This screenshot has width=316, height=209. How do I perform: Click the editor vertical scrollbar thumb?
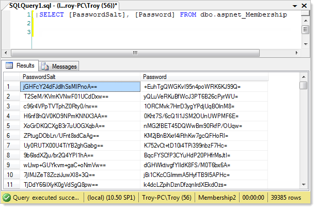[306, 30]
